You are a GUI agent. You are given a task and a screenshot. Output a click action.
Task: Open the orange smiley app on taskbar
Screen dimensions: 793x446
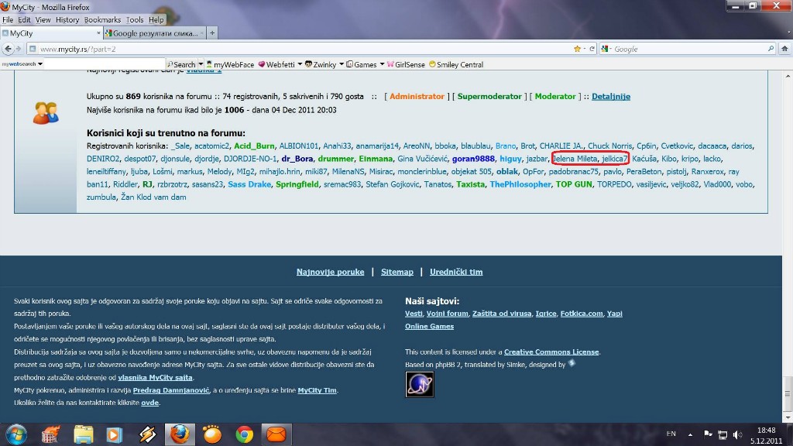click(x=212, y=434)
